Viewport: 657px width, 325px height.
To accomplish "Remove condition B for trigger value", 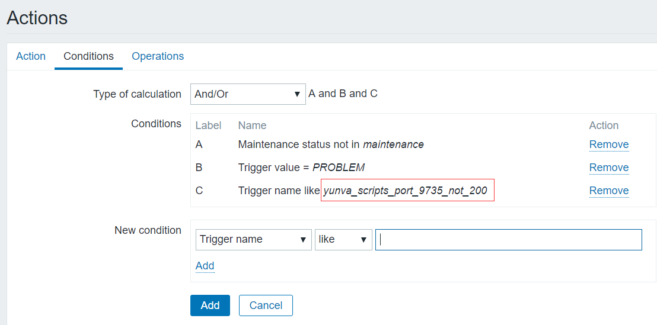I will point(608,168).
